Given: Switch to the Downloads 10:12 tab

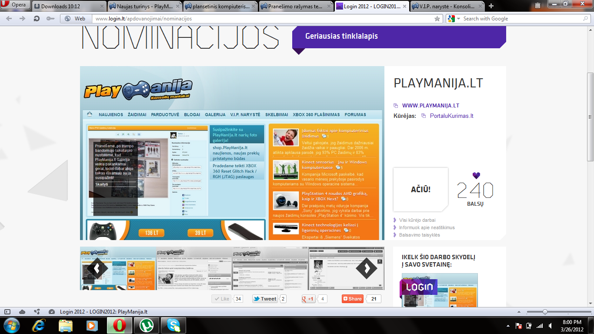Looking at the screenshot, I should [x=70, y=6].
